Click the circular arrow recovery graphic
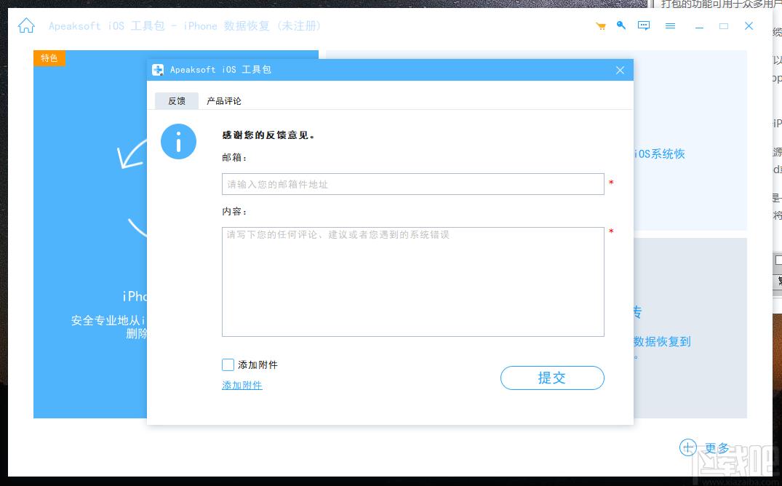The height and width of the screenshot is (486, 782). coord(132,187)
